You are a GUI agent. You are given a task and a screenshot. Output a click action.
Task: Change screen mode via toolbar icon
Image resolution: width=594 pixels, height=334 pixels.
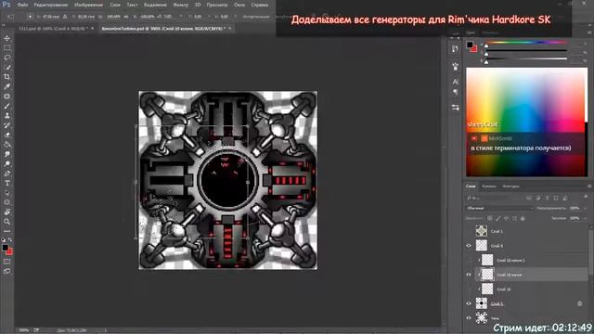click(x=6, y=271)
